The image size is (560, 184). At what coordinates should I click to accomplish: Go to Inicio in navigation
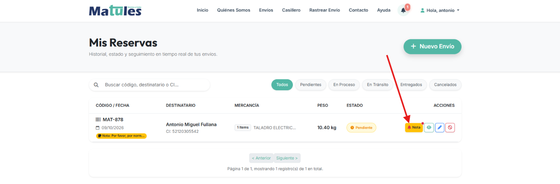202,10
